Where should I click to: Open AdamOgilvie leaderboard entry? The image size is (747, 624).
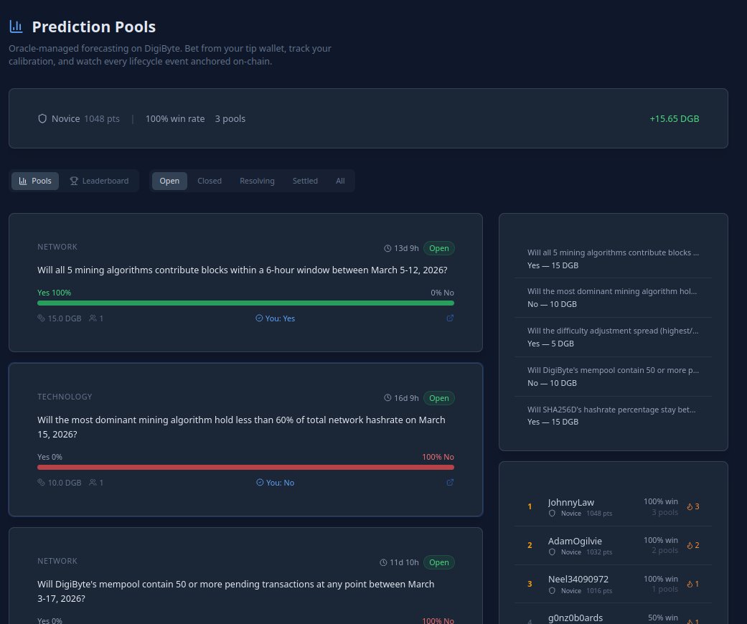[613, 545]
